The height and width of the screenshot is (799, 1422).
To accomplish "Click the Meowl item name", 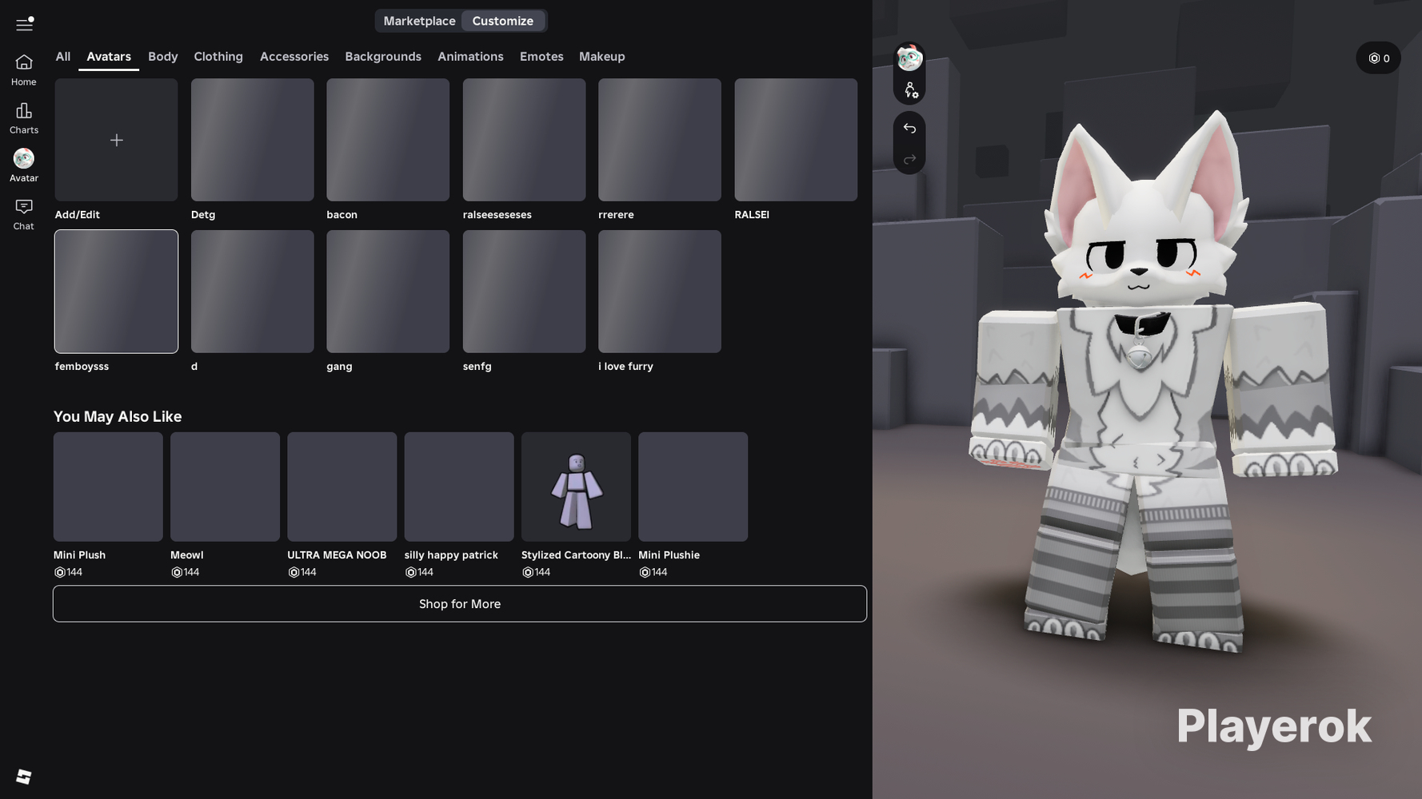I will click(187, 555).
